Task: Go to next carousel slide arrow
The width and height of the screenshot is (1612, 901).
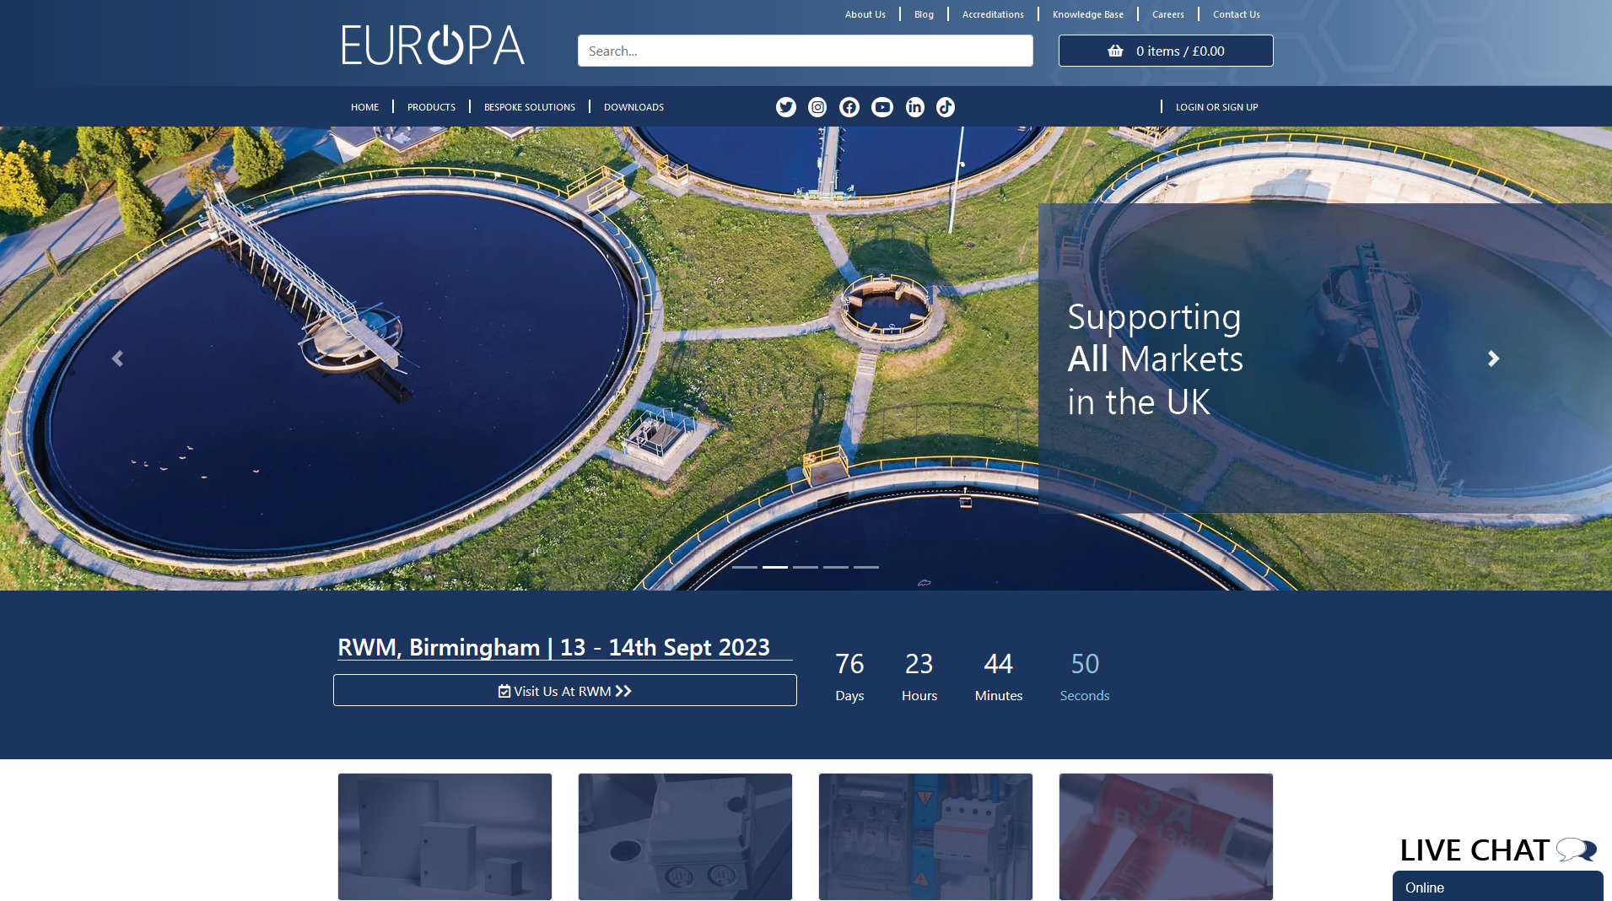Action: [x=1493, y=359]
